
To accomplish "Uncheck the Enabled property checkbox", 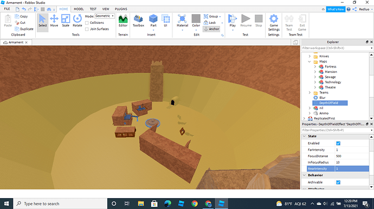I will (338, 143).
